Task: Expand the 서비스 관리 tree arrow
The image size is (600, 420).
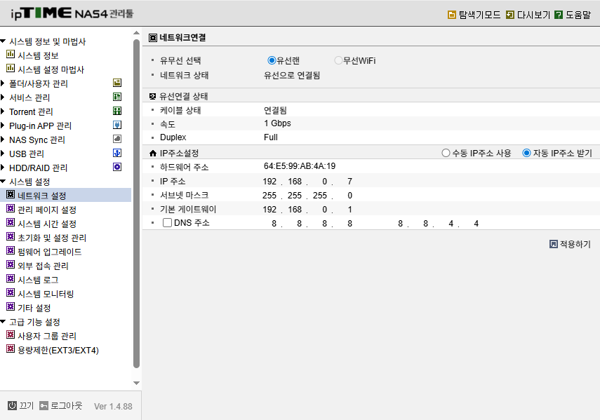Action: 3,97
